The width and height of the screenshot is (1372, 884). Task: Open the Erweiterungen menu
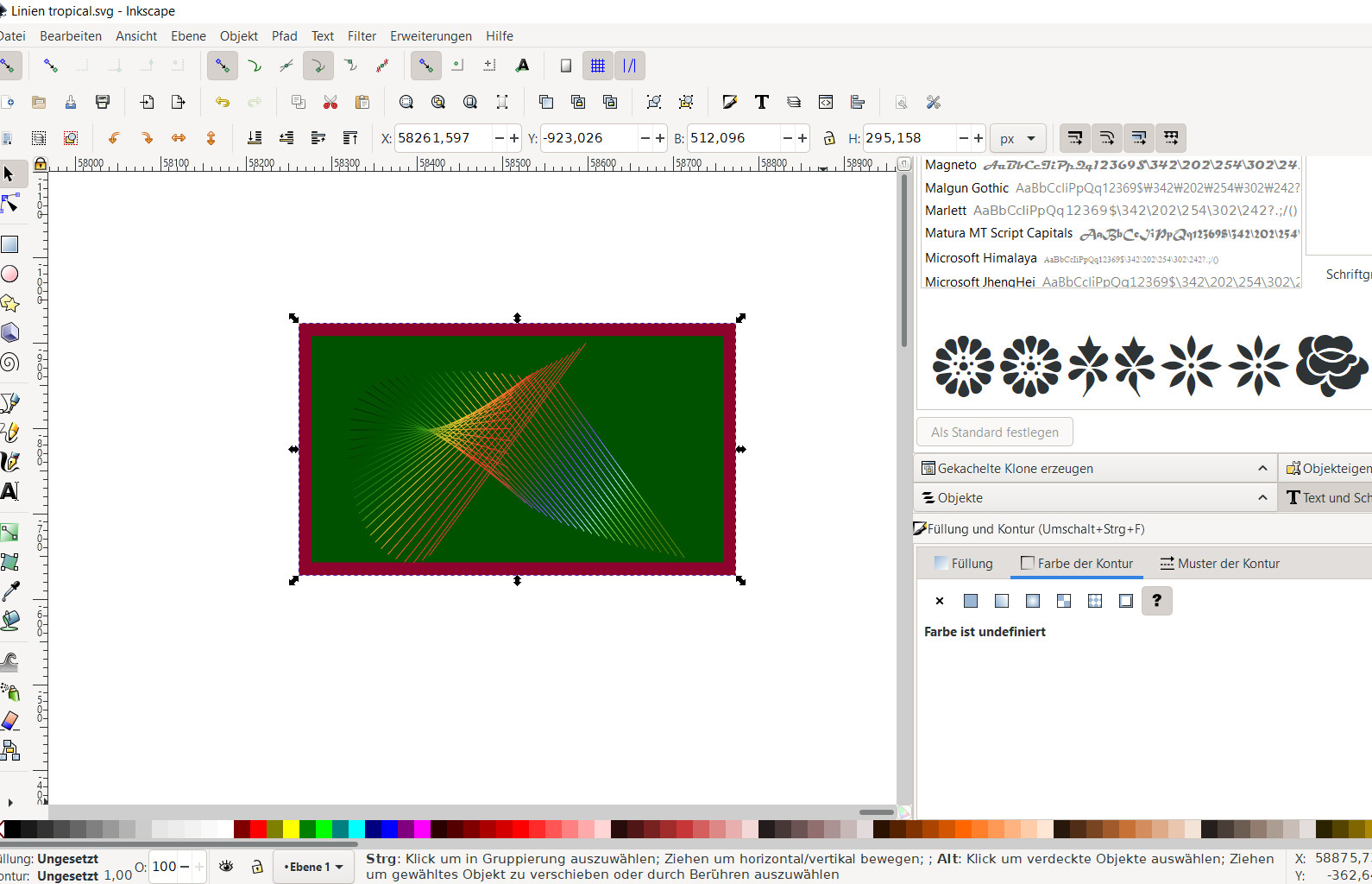tap(431, 36)
